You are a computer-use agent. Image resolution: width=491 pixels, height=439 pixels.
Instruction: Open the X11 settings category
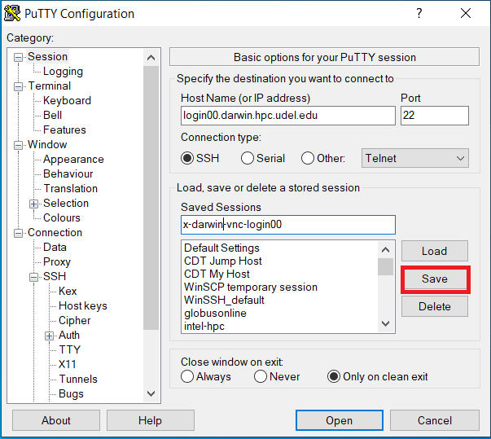tap(67, 364)
